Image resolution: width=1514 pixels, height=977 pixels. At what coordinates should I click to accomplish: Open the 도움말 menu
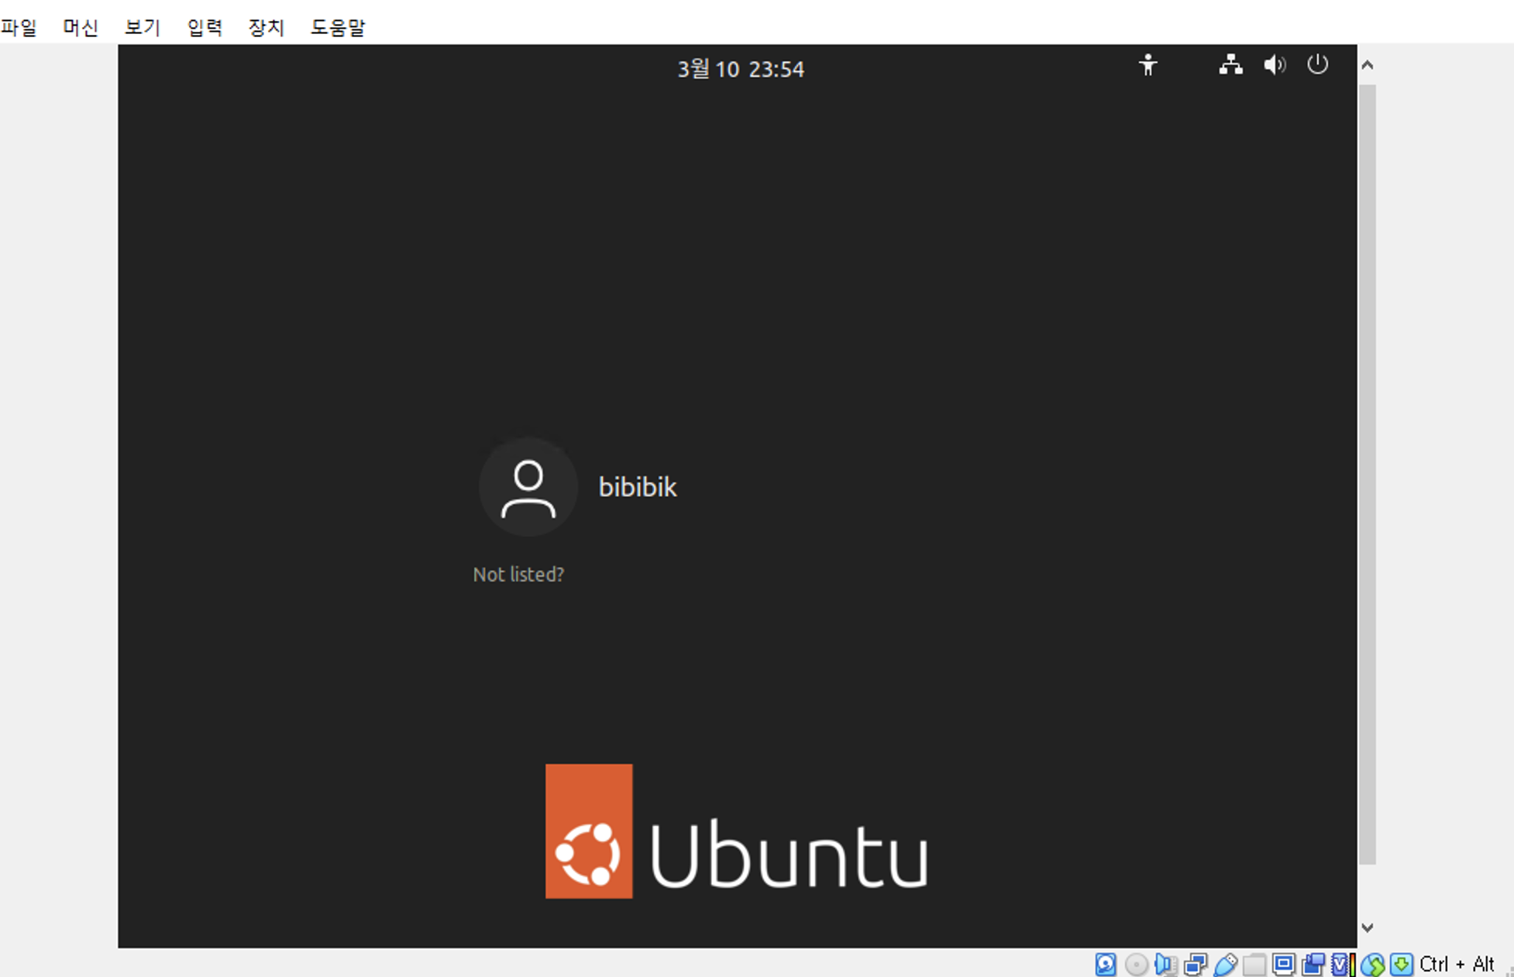click(337, 28)
